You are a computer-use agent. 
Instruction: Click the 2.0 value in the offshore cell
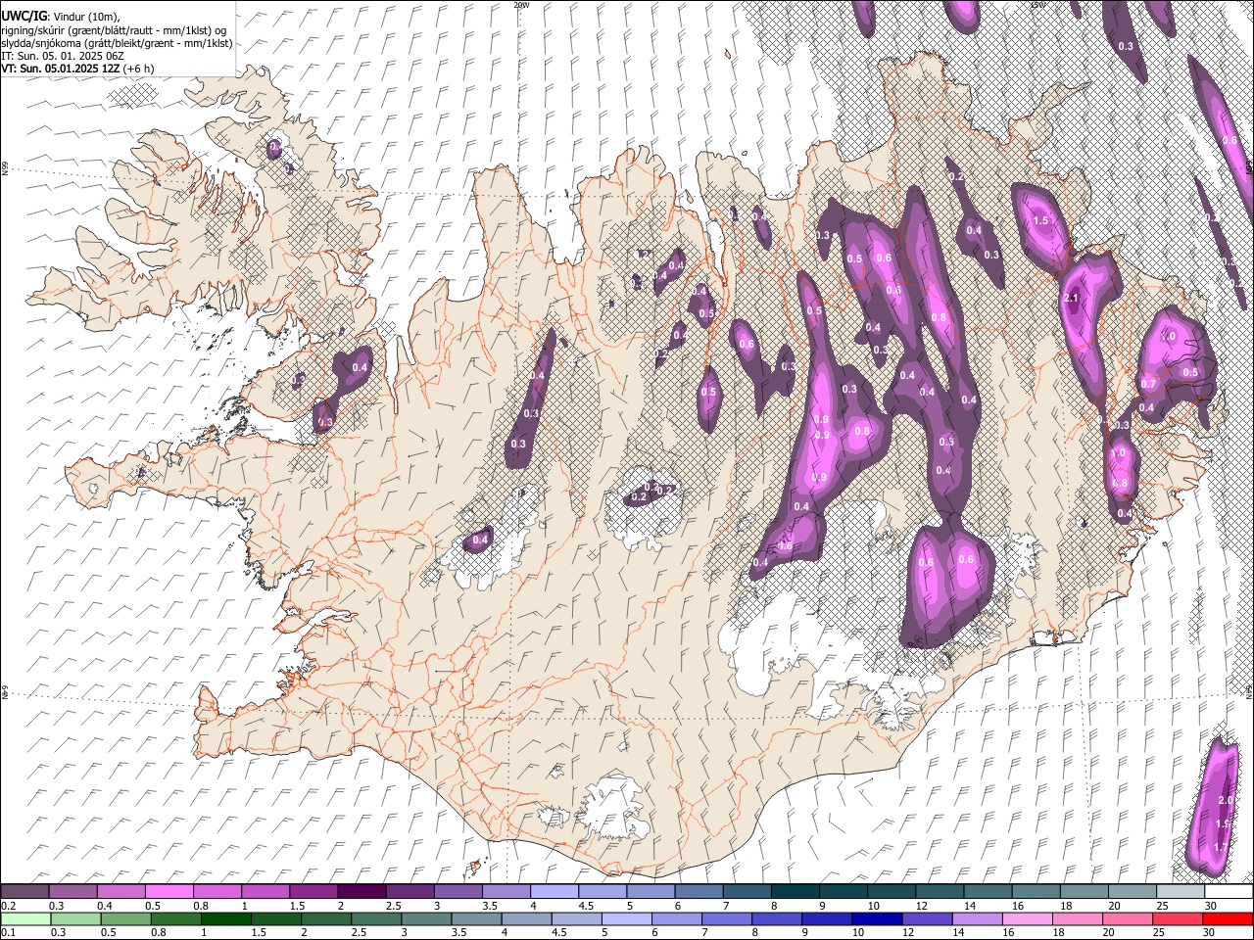tap(1225, 801)
